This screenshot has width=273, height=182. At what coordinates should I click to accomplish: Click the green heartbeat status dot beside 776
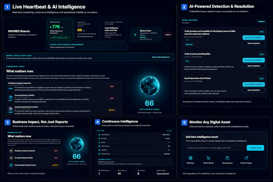coord(51,27)
